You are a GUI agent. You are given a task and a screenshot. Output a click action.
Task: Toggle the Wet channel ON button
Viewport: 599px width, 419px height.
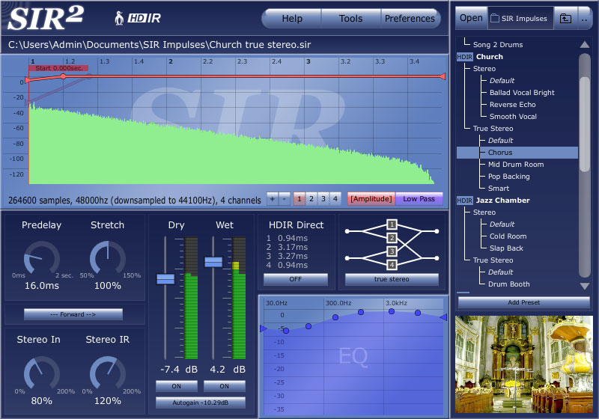coord(225,386)
